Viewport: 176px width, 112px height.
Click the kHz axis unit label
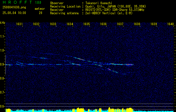point(3,23)
